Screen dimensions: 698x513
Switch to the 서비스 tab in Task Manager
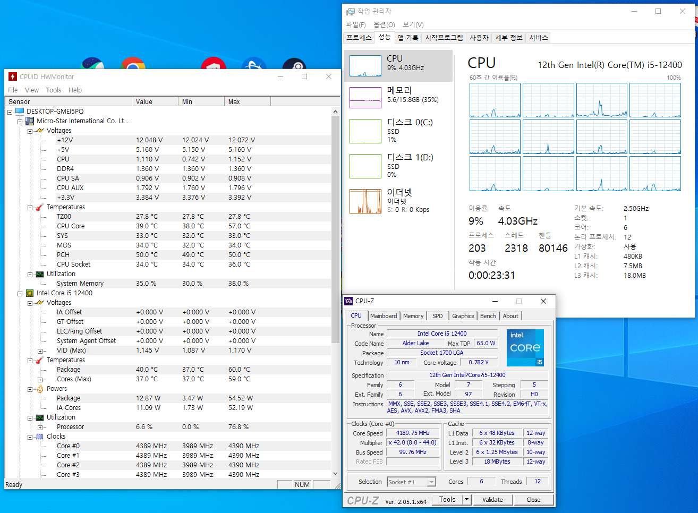click(x=538, y=38)
